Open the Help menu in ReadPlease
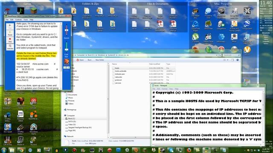The height and width of the screenshot is (153, 273). coord(31,20)
